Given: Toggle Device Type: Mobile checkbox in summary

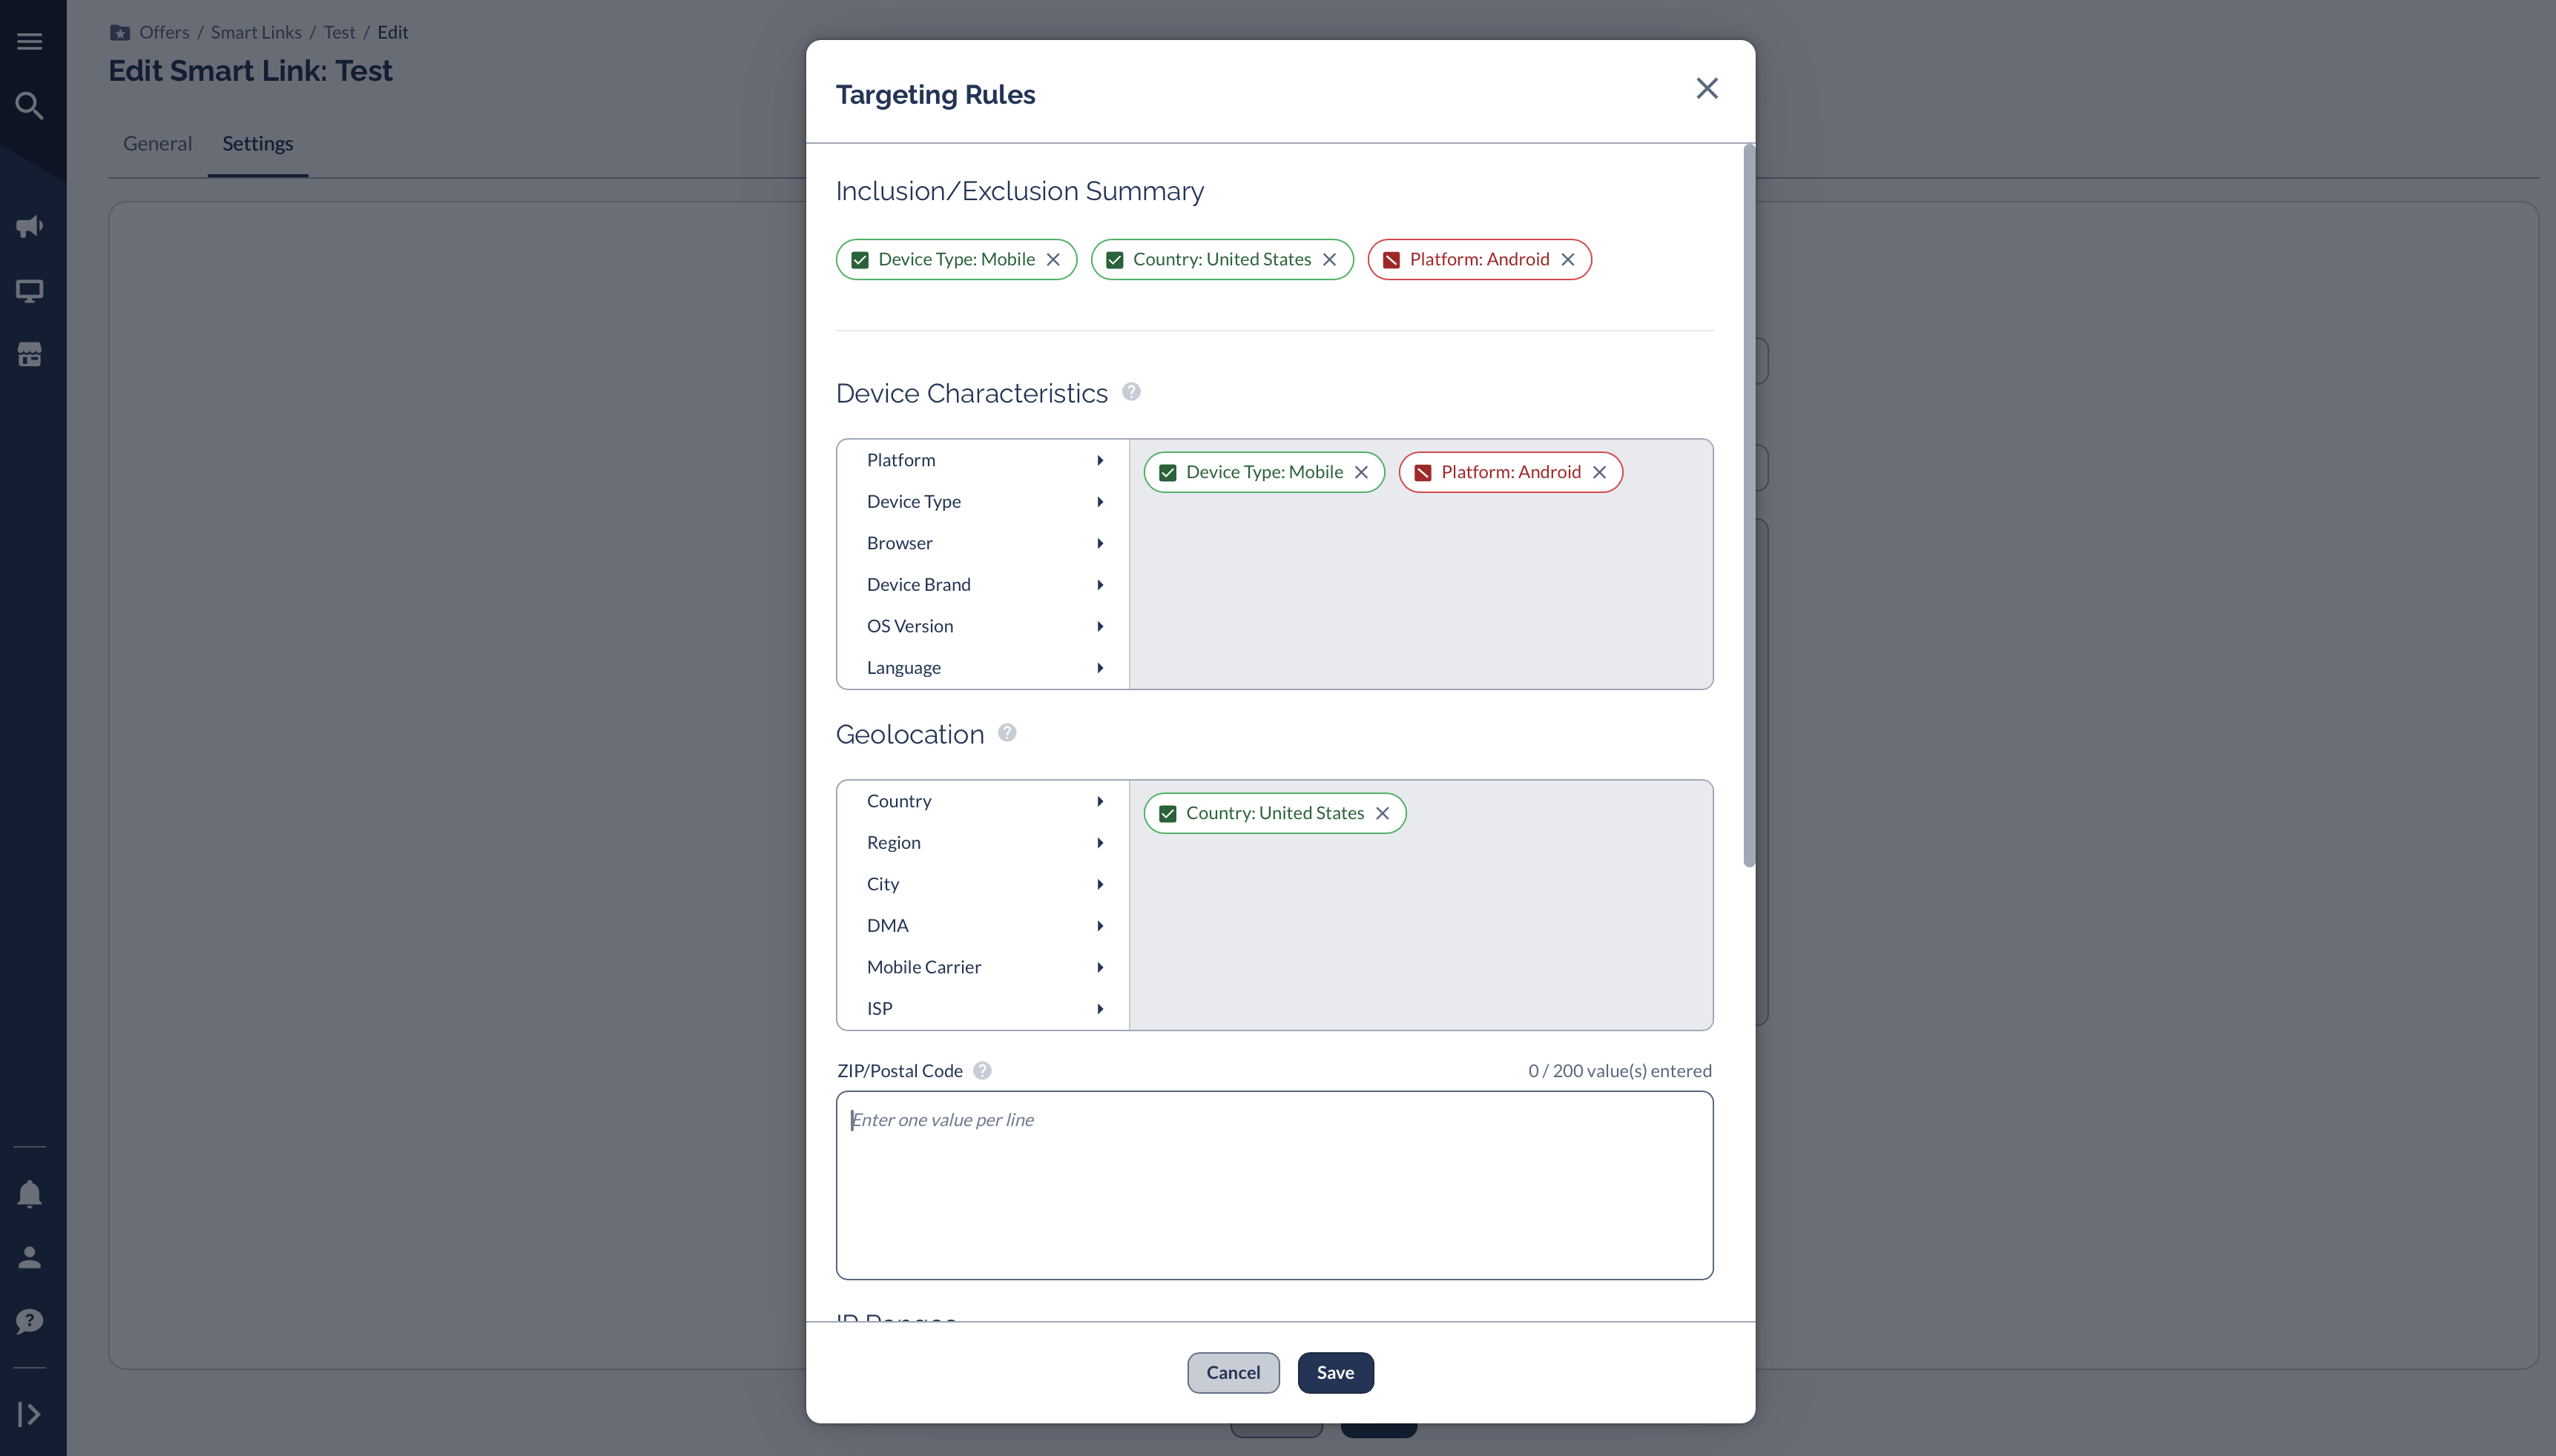Looking at the screenshot, I should pyautogui.click(x=860, y=260).
